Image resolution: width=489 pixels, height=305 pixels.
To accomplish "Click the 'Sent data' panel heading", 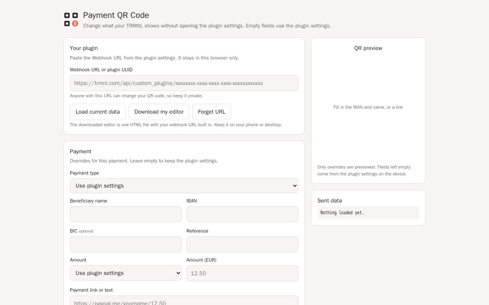I will pyautogui.click(x=330, y=201).
